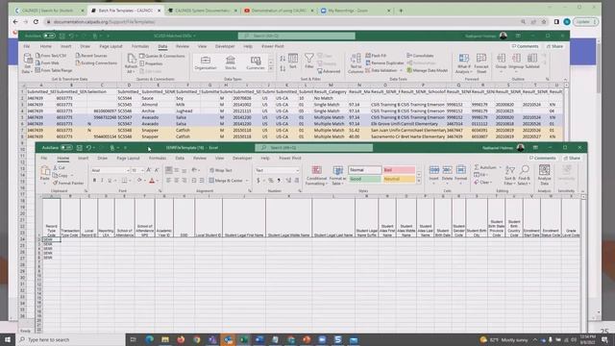Open the Clipboard group dialog launcher
This screenshot has width=615, height=346.
click(86, 191)
